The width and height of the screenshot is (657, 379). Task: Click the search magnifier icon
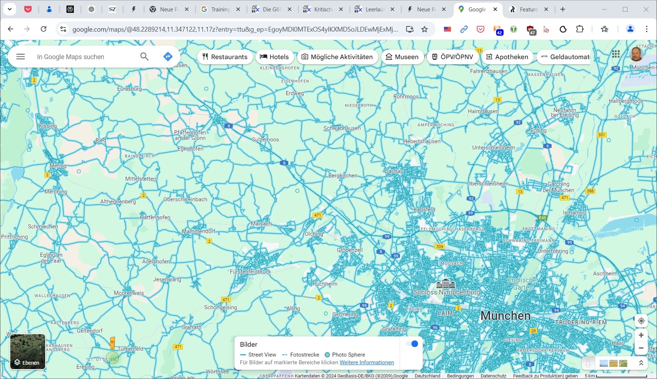click(x=144, y=57)
